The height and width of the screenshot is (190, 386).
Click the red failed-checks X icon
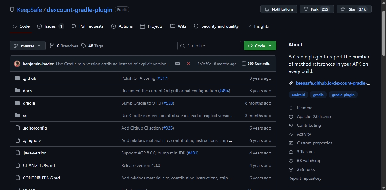pos(188,64)
